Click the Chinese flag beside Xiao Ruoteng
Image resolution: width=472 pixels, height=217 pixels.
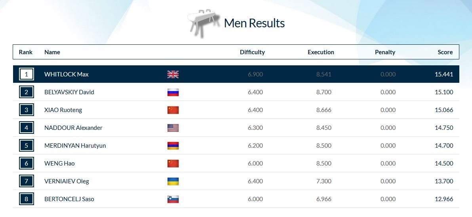coord(173,110)
